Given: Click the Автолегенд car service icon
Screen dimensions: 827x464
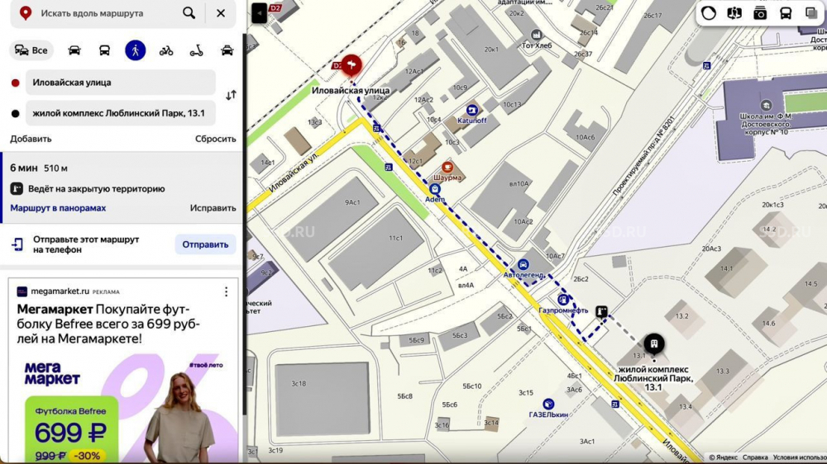Looking at the screenshot, I should 523,264.
